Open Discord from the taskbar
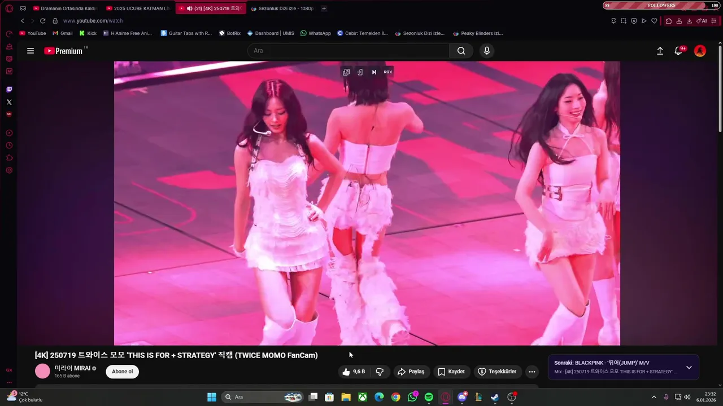The width and height of the screenshot is (723, 406). [462, 397]
